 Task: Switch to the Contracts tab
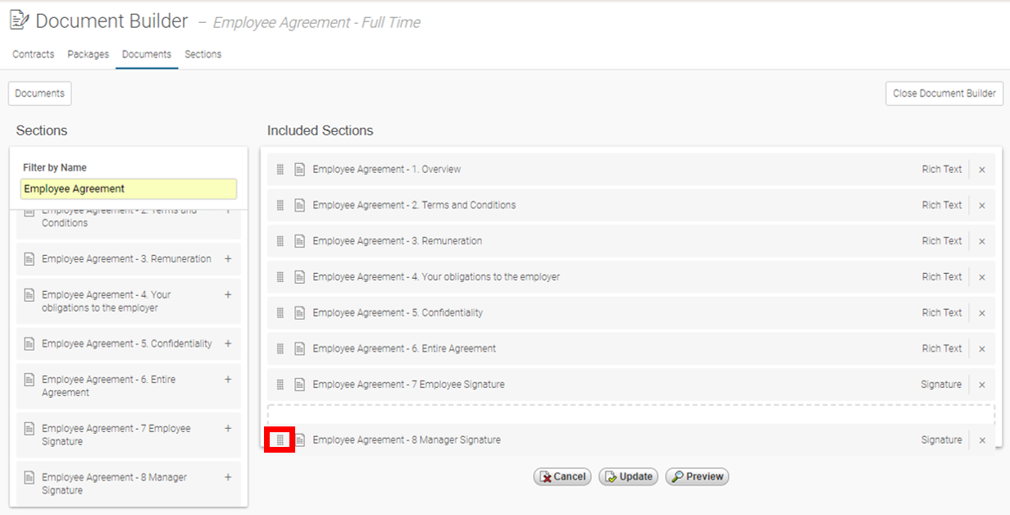point(34,54)
